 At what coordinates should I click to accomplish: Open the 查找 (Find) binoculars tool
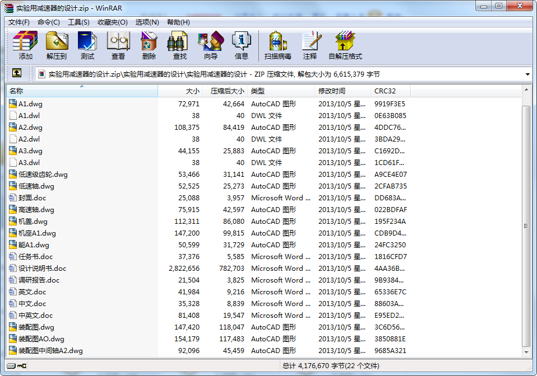(x=179, y=45)
